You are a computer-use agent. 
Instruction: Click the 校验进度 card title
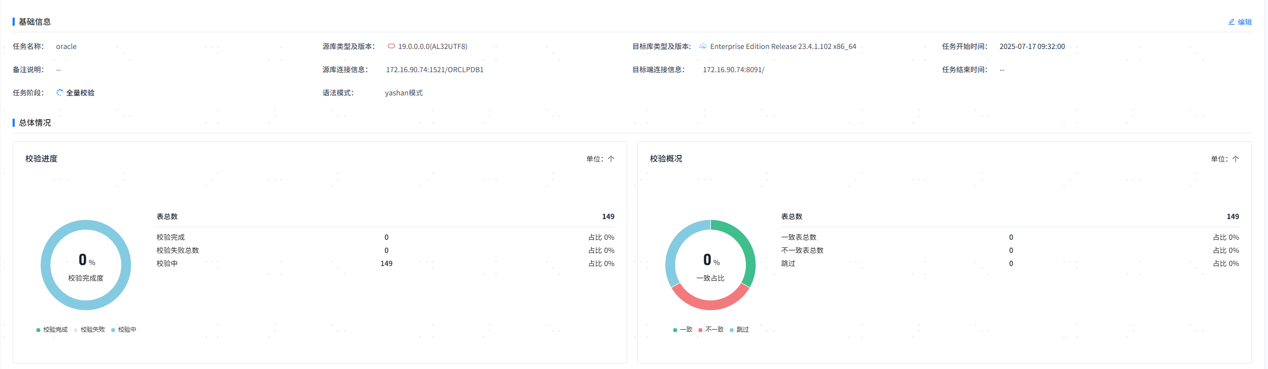[41, 159]
